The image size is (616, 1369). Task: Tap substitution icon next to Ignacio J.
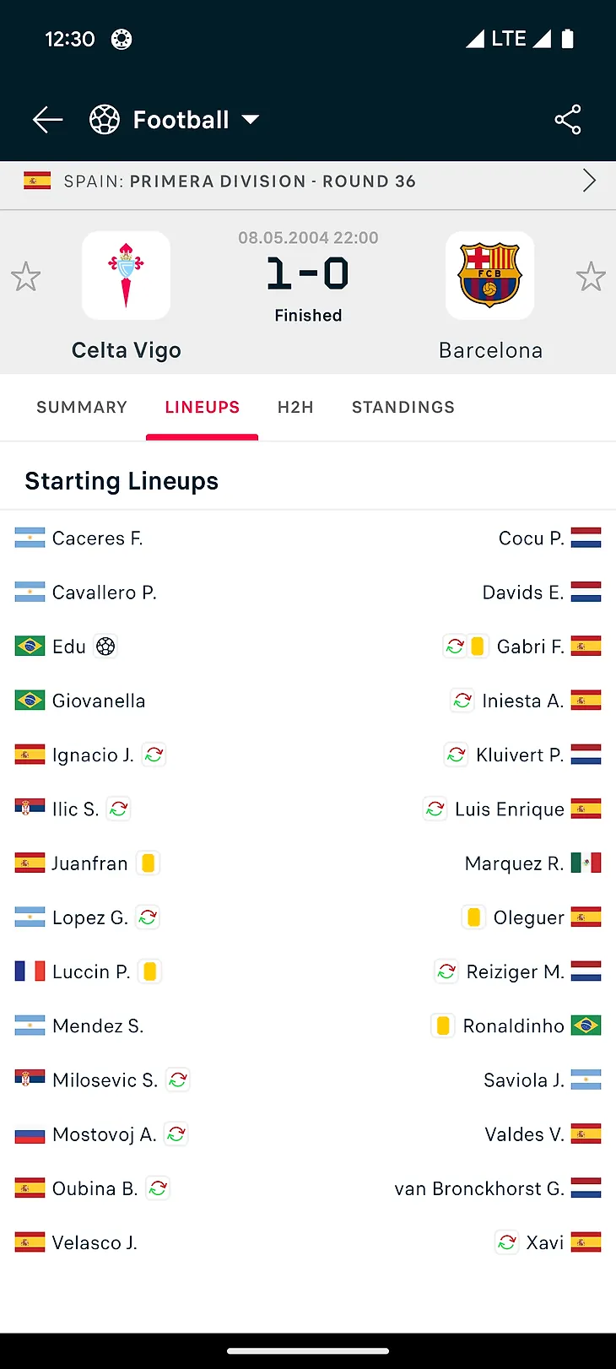point(154,755)
